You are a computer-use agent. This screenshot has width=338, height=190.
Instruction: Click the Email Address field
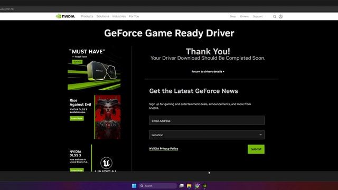[206, 121]
